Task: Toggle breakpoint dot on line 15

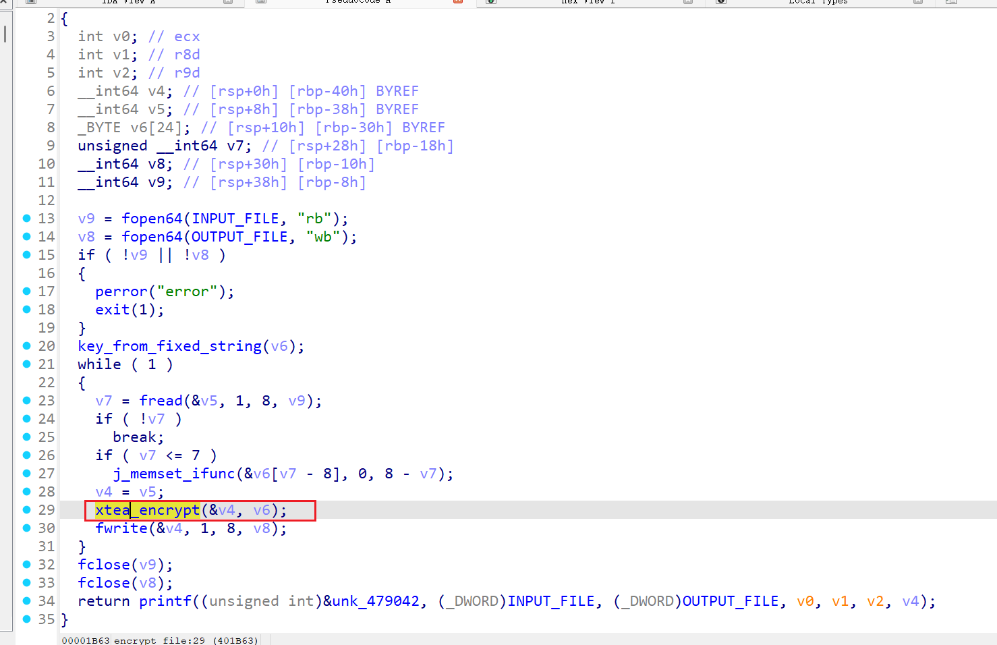Action: tap(27, 254)
